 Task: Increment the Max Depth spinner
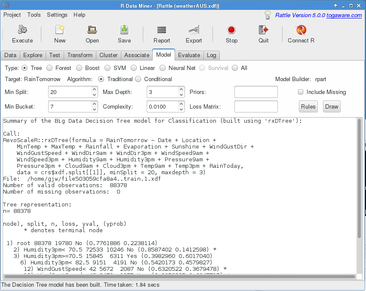click(181, 89)
